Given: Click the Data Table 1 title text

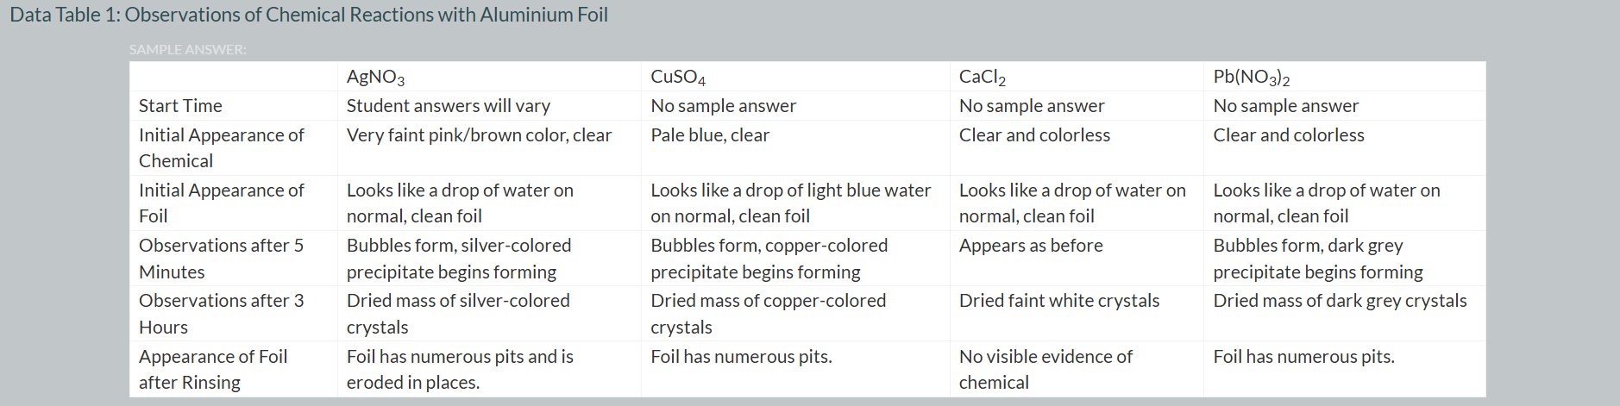Looking at the screenshot, I should pyautogui.click(x=309, y=15).
